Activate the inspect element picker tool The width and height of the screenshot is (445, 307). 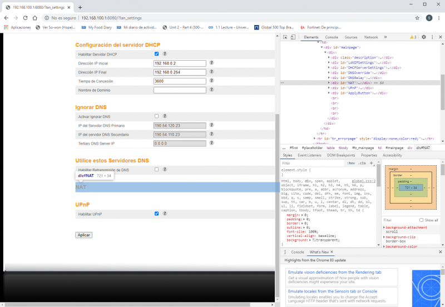[x=285, y=37]
